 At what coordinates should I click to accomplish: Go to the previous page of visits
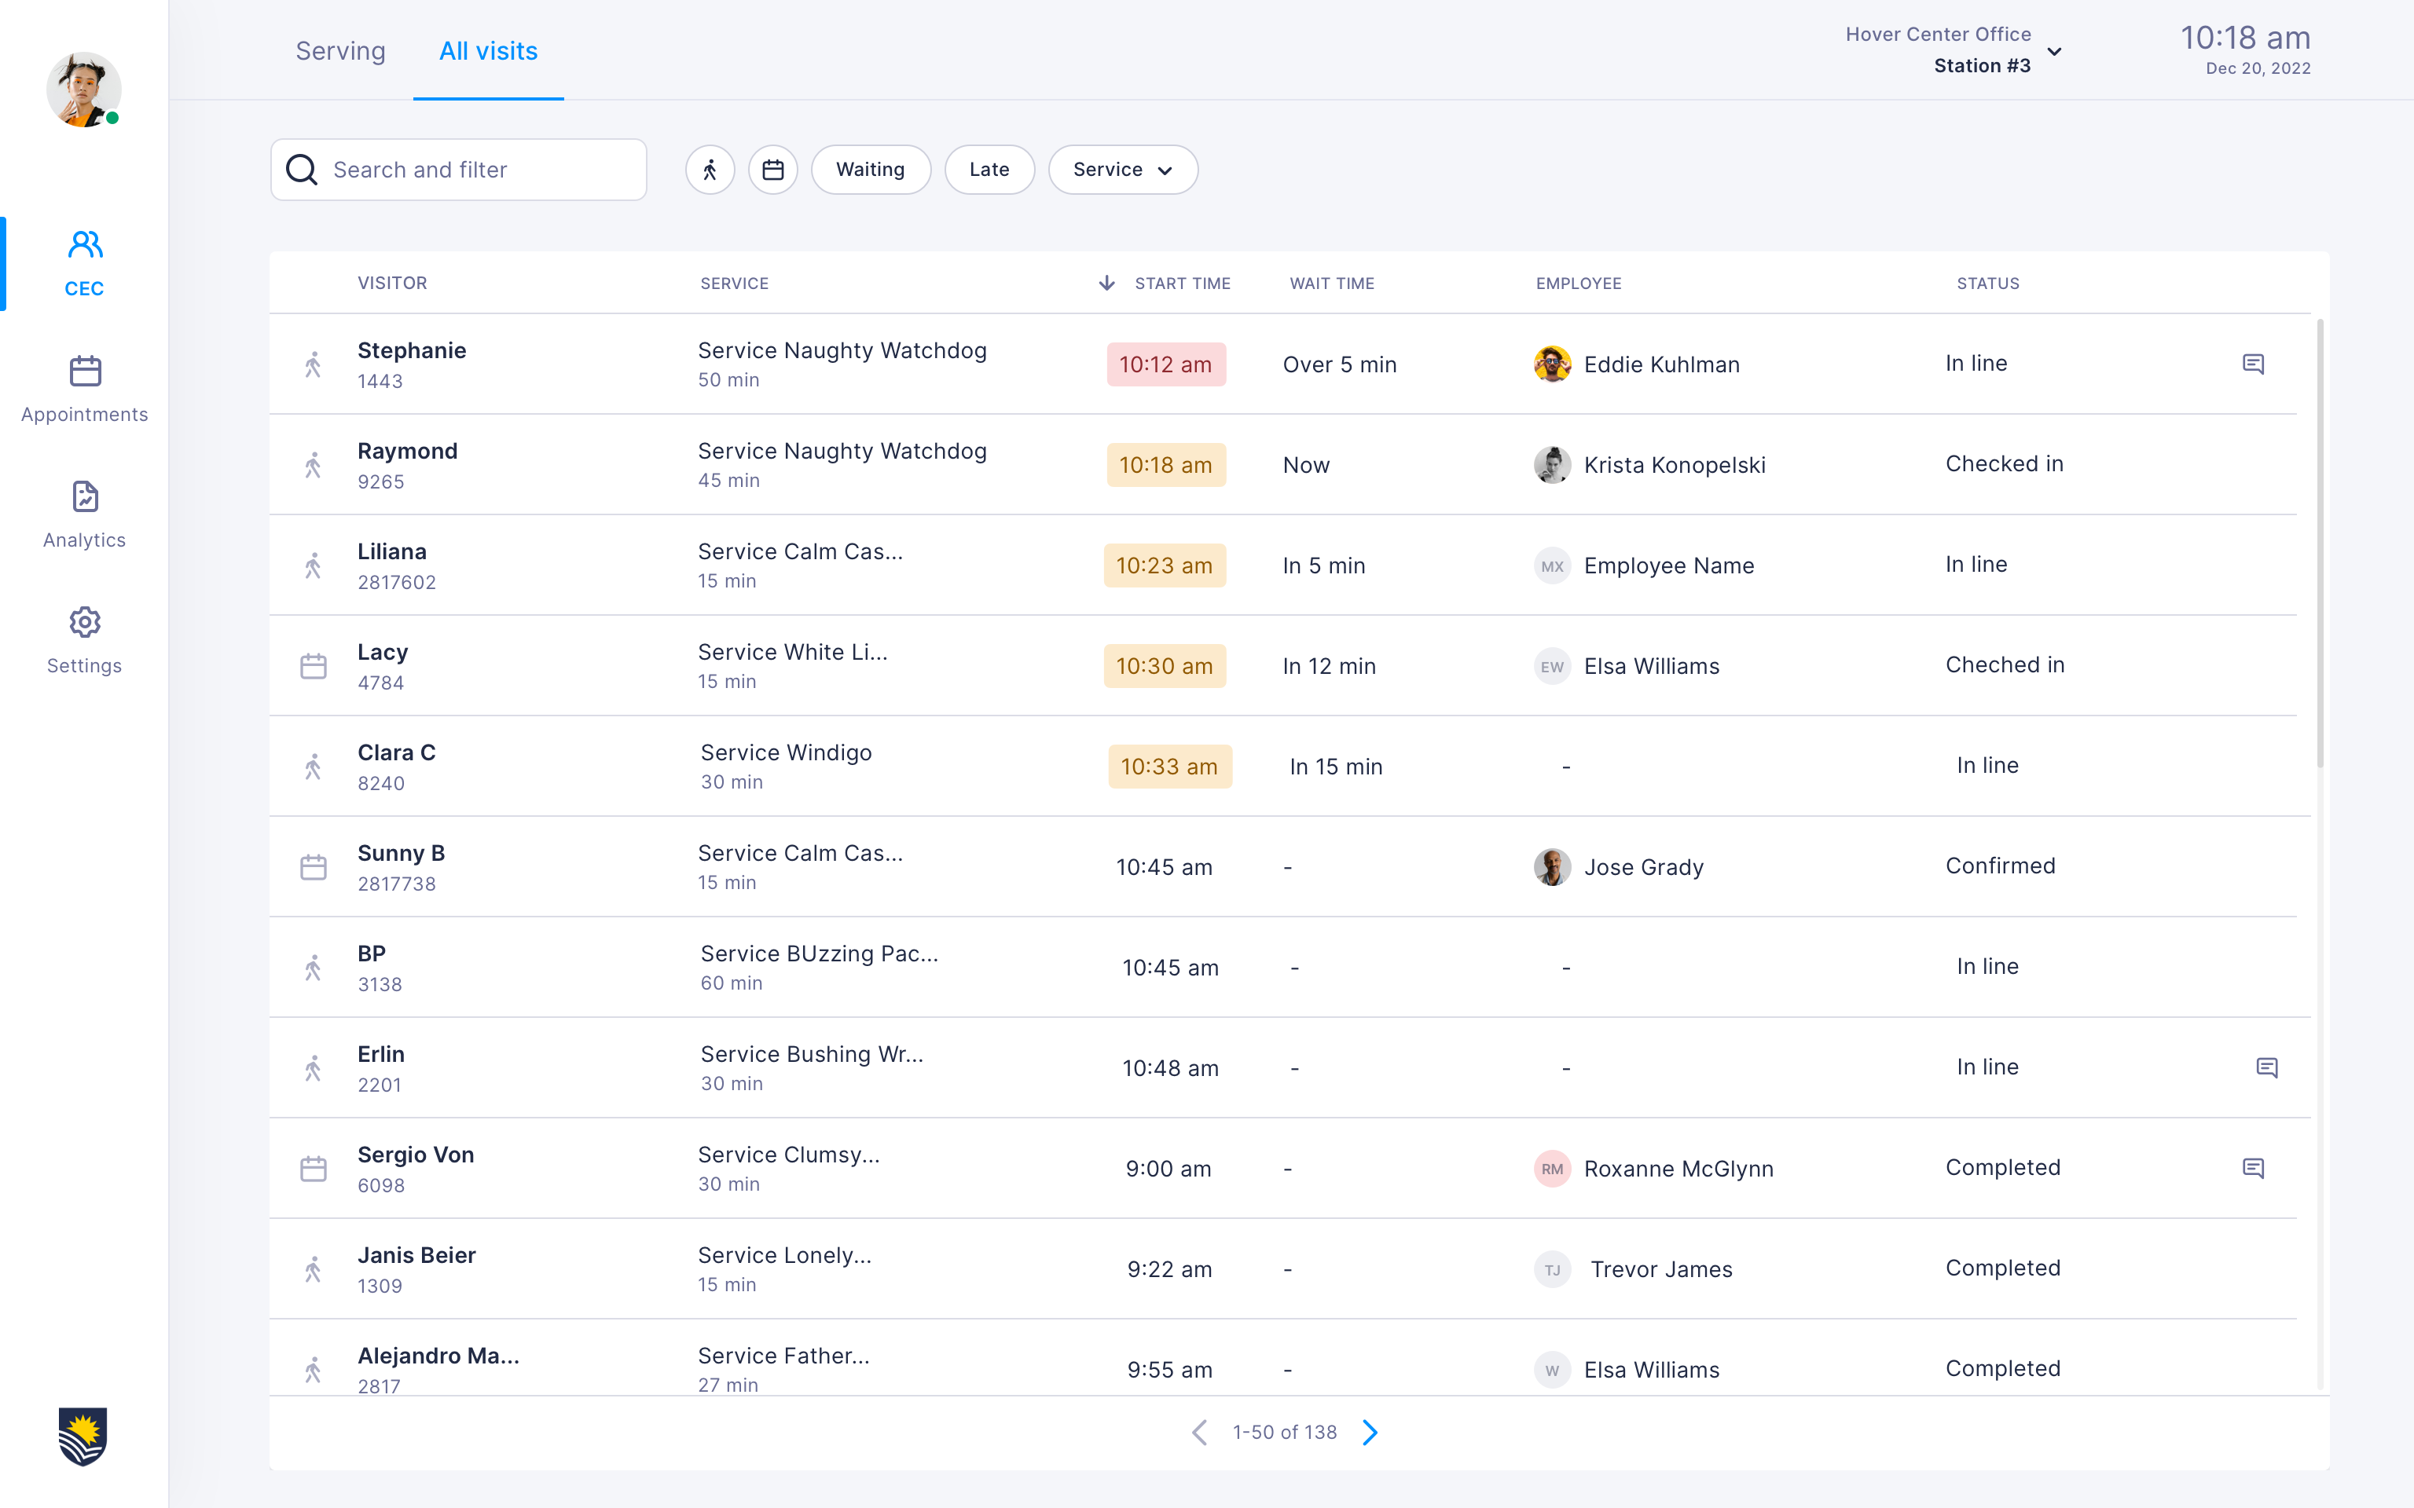click(x=1200, y=1432)
